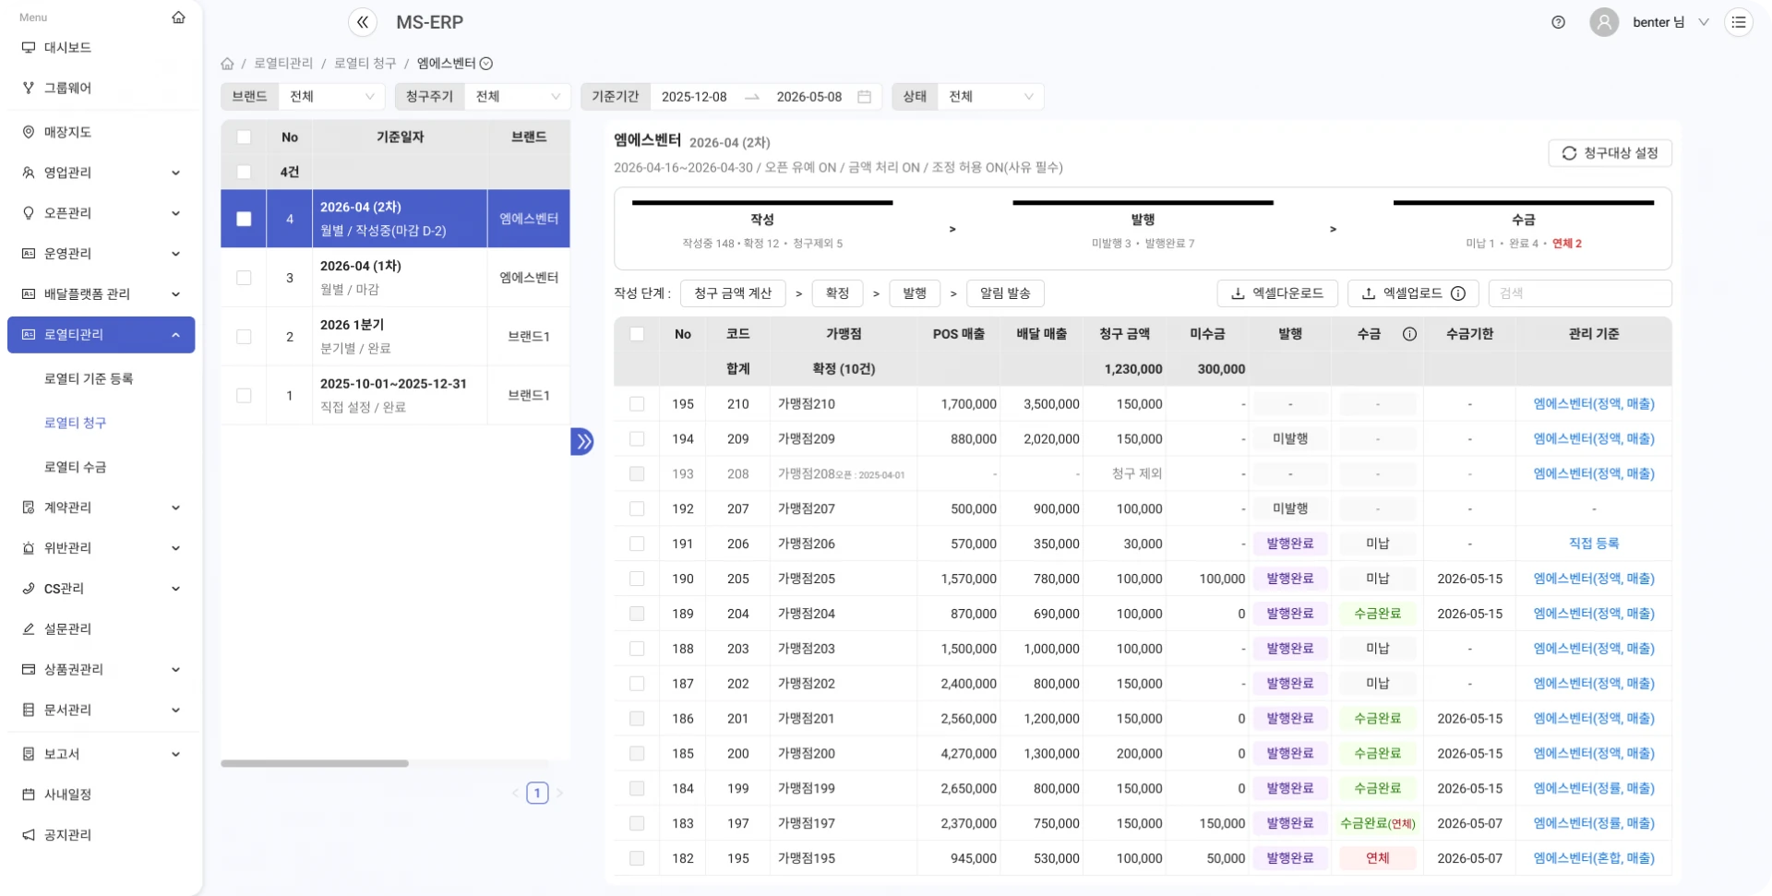Click the 대시보드 monitor icon
This screenshot has height=896, width=1772.
click(x=29, y=48)
